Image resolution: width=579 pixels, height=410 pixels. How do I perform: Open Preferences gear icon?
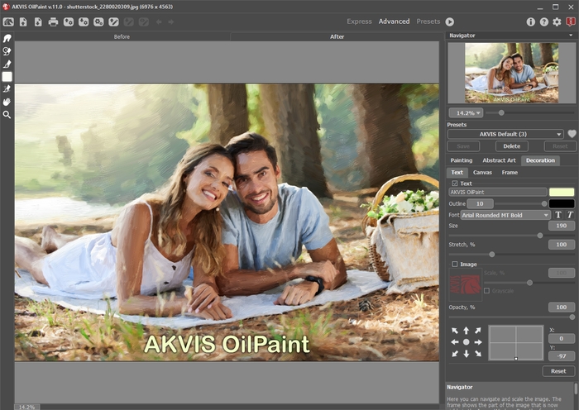coord(557,21)
